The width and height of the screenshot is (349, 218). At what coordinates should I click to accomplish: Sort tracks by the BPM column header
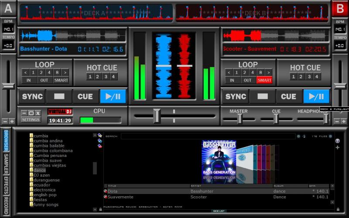(x=319, y=186)
